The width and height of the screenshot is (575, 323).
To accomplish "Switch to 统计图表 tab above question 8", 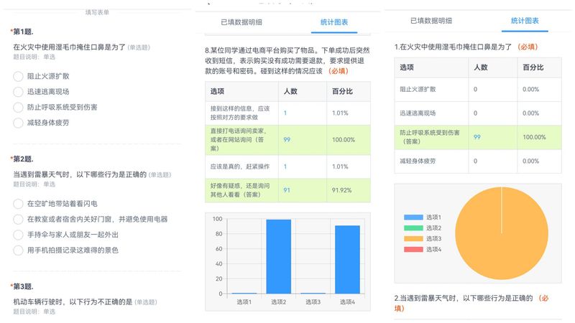I will point(334,22).
